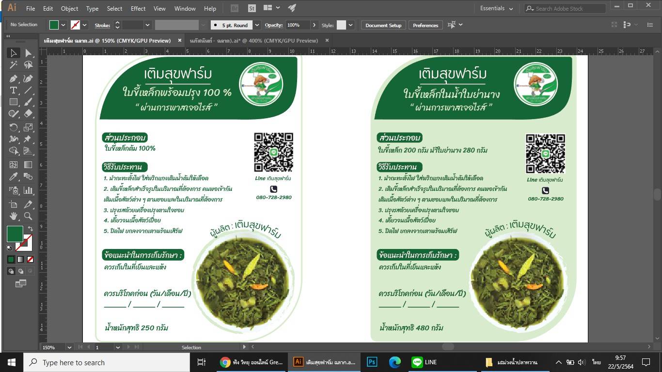Select the Gradient tool
Viewport: 662px width, 372px height.
click(28, 165)
